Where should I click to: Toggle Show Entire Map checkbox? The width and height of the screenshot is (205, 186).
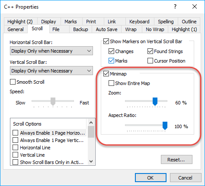111,83
